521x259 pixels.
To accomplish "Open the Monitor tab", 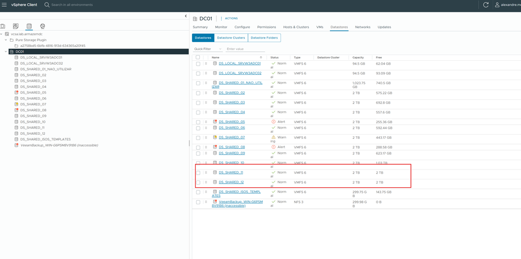I will pyautogui.click(x=221, y=27).
